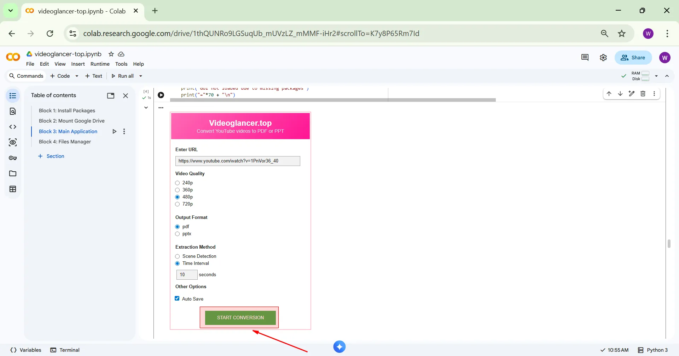Open the Secrets key icon
Image resolution: width=679 pixels, height=356 pixels.
pyautogui.click(x=13, y=158)
